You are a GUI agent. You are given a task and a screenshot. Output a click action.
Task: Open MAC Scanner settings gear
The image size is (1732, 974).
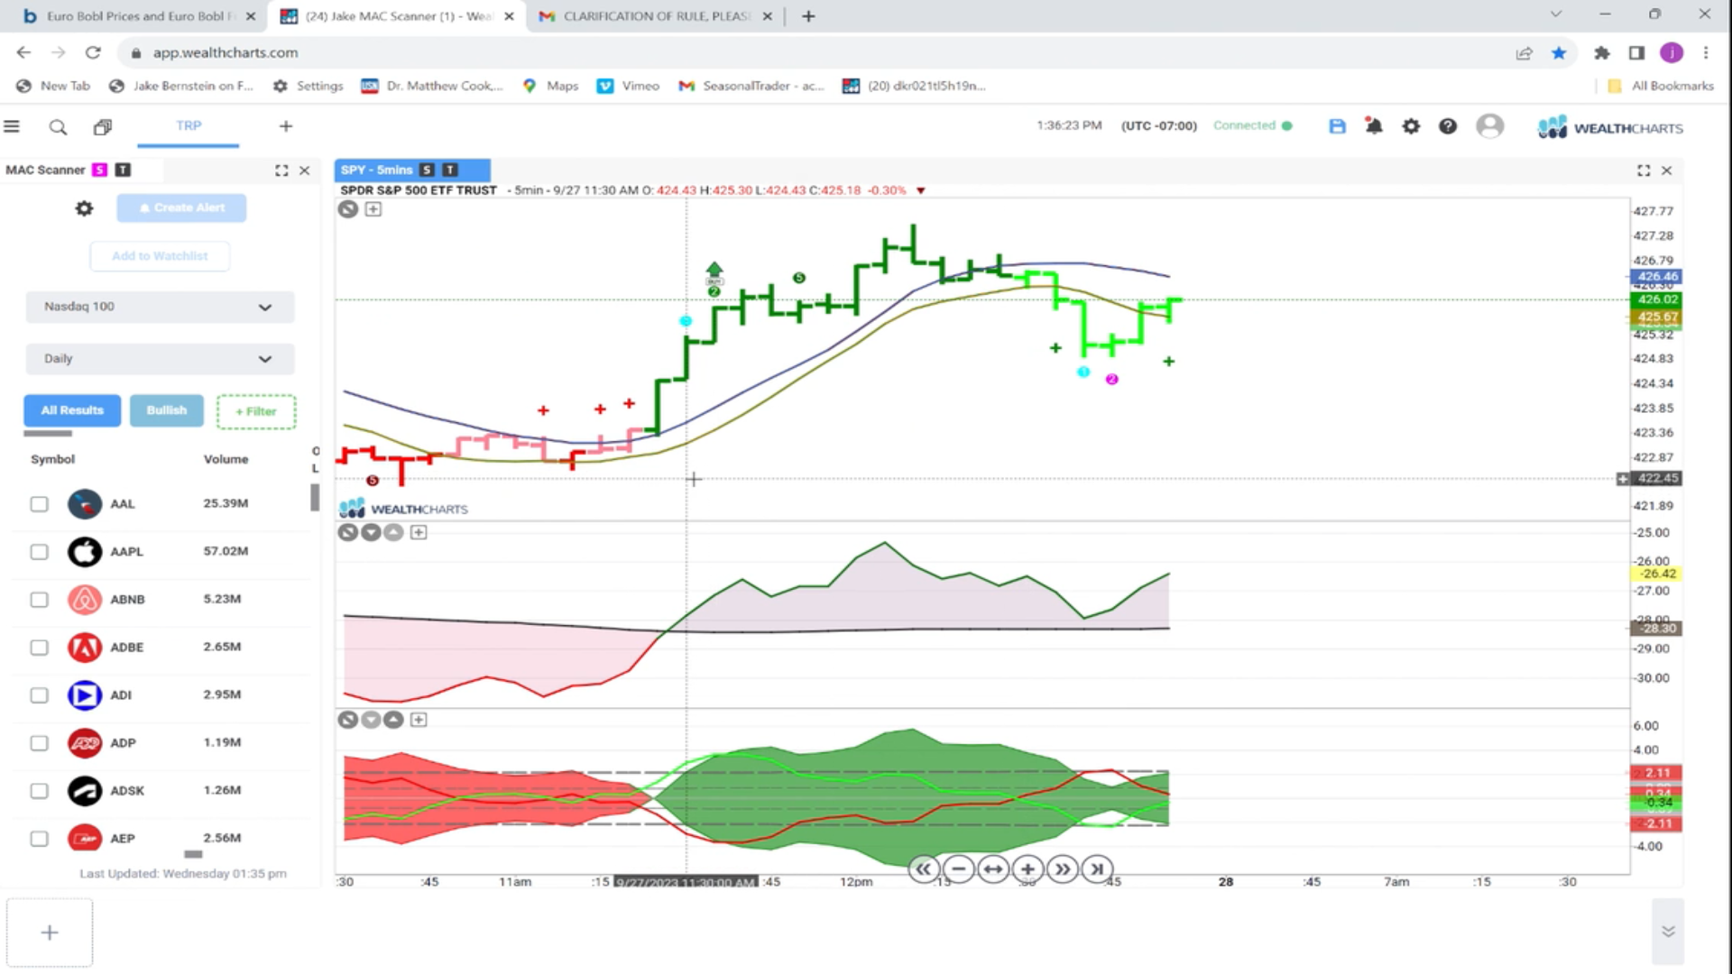[84, 208]
